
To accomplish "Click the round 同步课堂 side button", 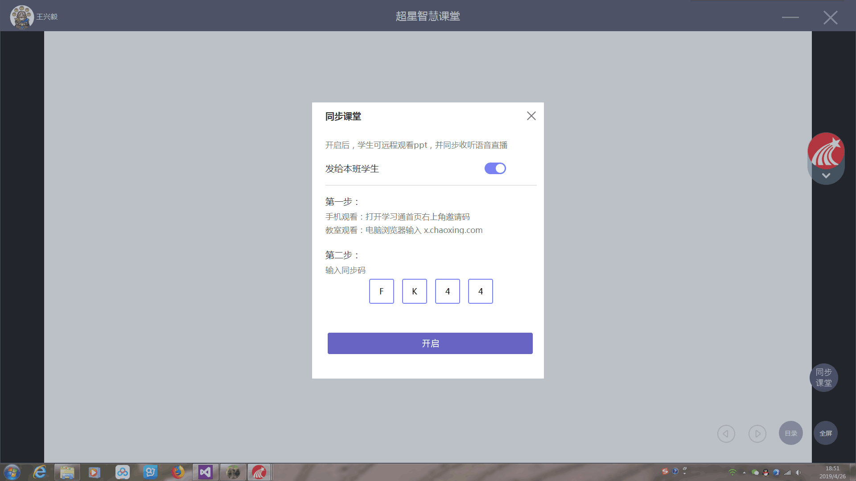I will 823,378.
